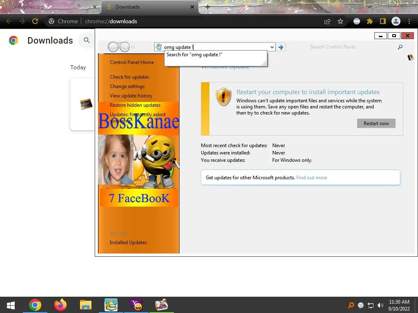Click the small help icon at window's right edge

[x=411, y=57]
